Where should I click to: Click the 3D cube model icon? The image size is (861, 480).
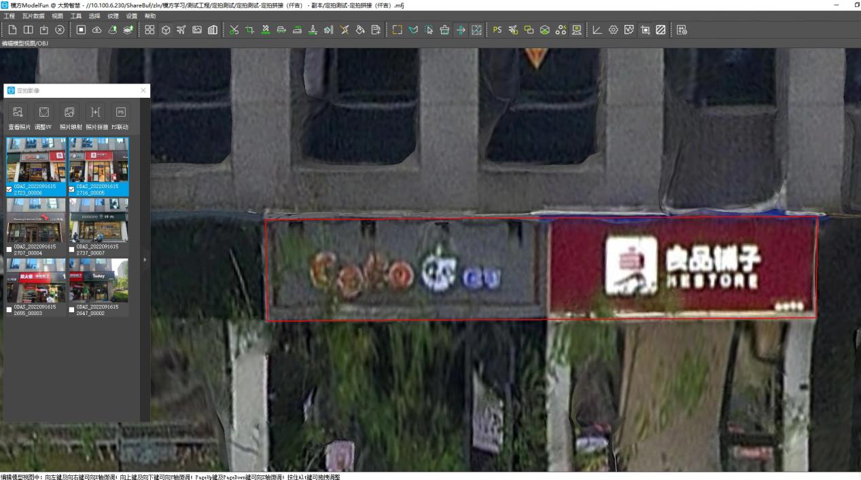tap(165, 30)
